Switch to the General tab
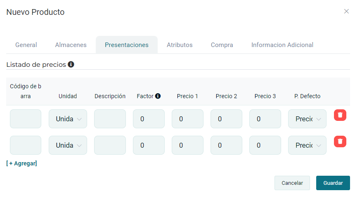This screenshot has height=198, width=355. click(x=26, y=45)
